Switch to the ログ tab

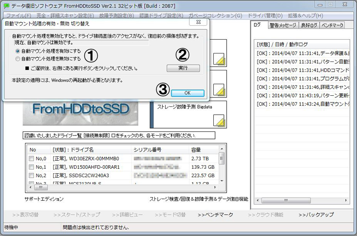pyautogui.click(x=257, y=25)
